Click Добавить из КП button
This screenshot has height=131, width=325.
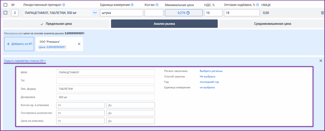(19, 44)
